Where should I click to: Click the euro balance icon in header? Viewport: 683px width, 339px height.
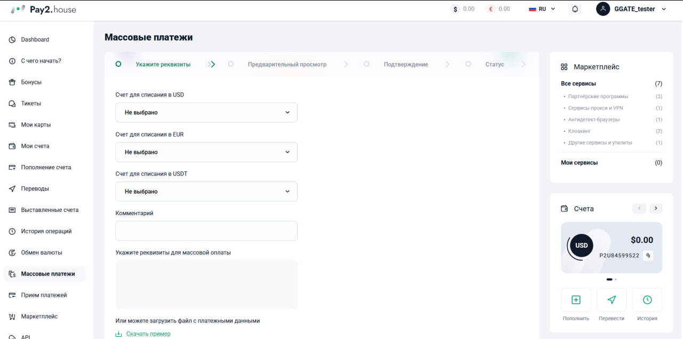pos(491,9)
